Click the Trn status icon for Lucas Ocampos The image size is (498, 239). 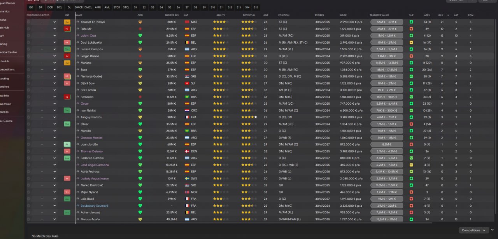tap(67, 49)
